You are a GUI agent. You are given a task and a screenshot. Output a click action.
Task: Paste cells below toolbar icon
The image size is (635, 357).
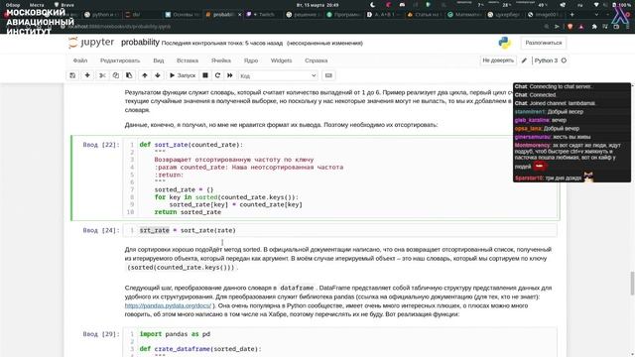129,75
